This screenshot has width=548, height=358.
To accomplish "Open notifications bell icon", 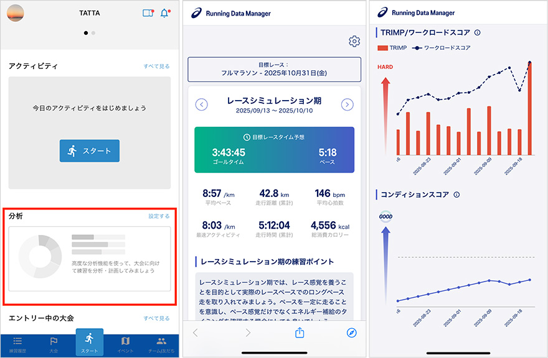I will [x=164, y=13].
